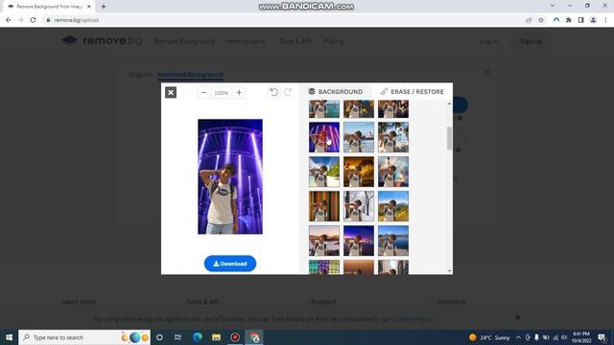The image size is (614, 345).
Task: Close the Remove Background browser tab
Action: 89,7
